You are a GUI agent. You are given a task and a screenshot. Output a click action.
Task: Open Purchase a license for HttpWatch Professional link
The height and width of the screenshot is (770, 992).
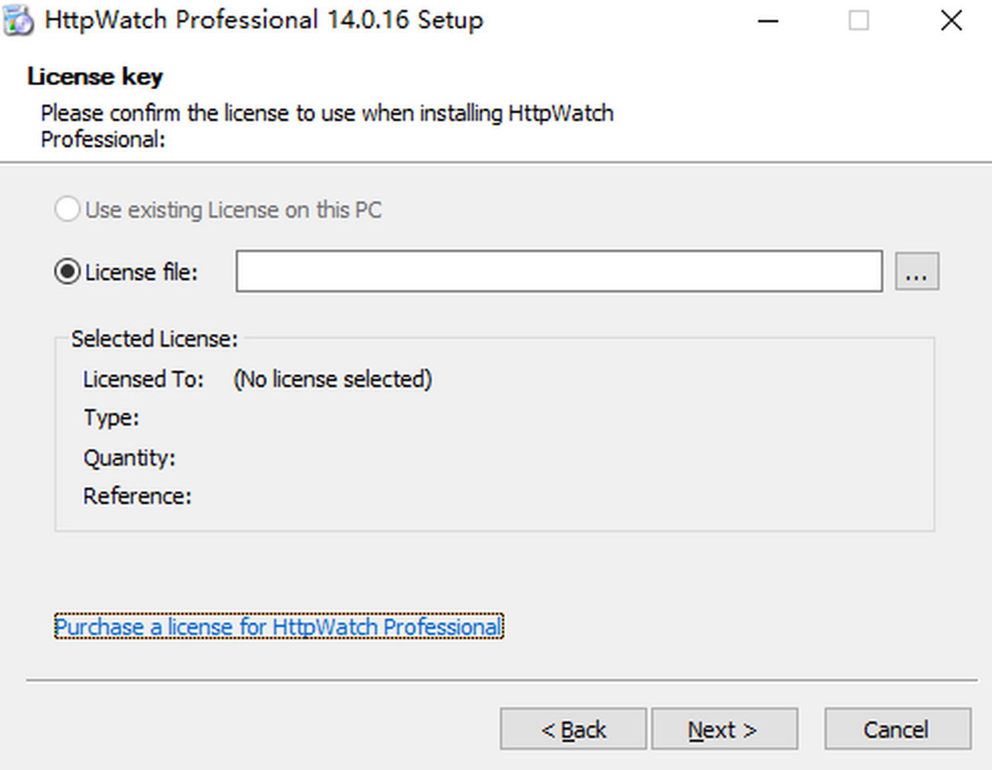(x=279, y=627)
